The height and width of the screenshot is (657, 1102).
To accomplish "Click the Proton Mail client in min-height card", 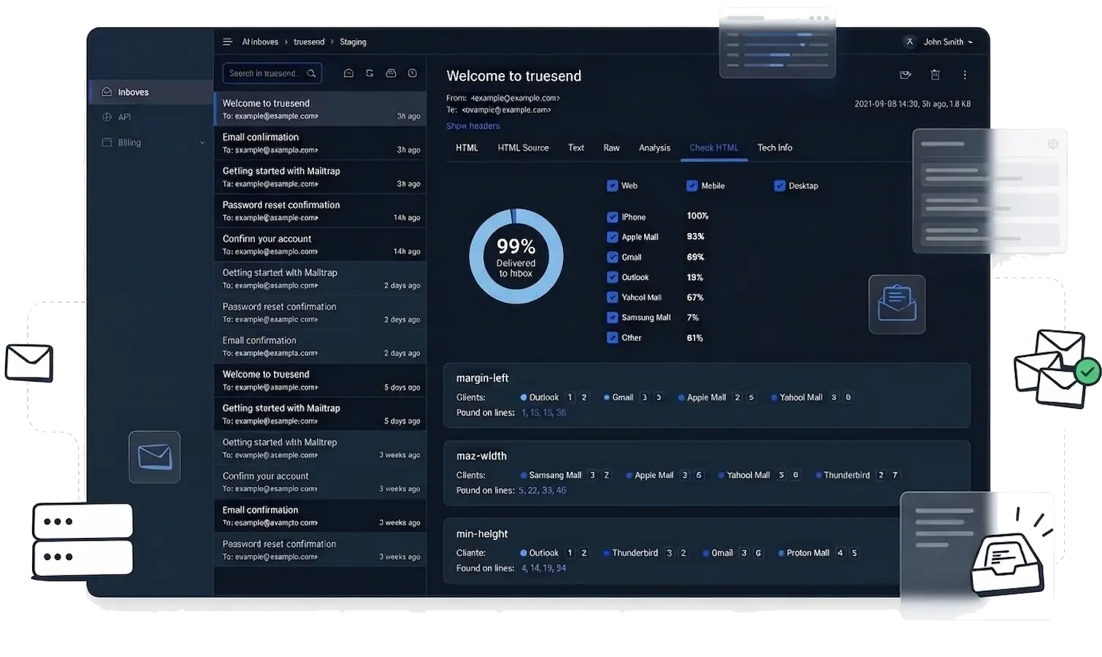I will (x=808, y=553).
